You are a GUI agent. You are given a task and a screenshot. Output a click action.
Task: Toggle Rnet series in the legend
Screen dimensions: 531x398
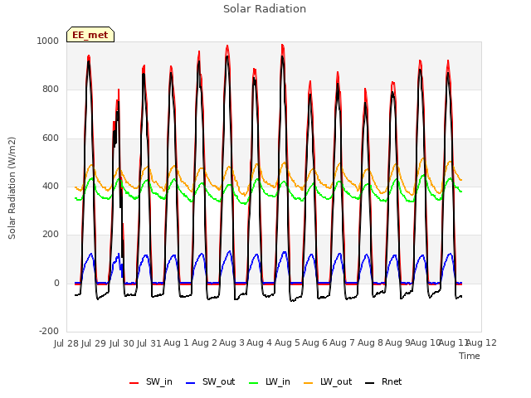pyautogui.click(x=383, y=381)
